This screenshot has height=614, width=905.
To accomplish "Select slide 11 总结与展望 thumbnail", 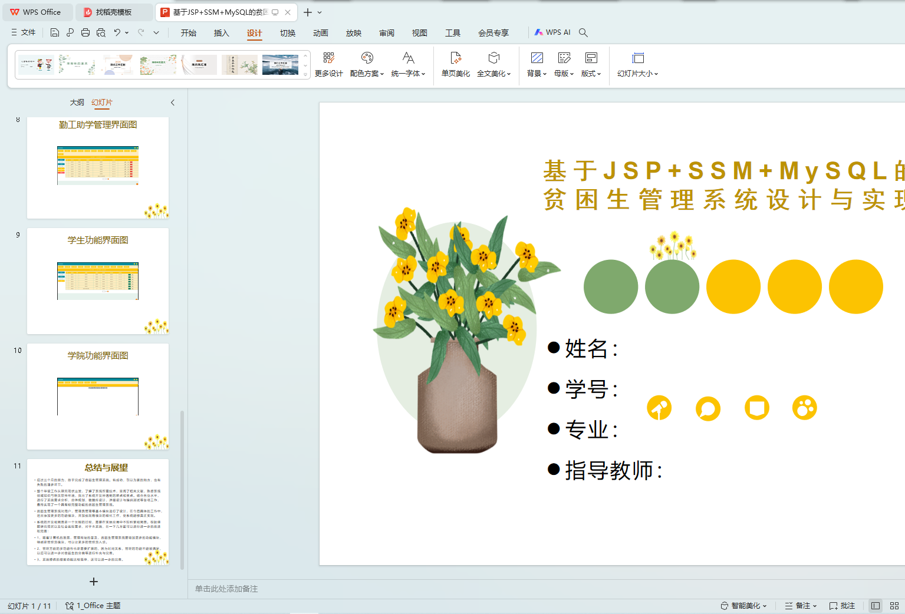I will click(x=98, y=512).
